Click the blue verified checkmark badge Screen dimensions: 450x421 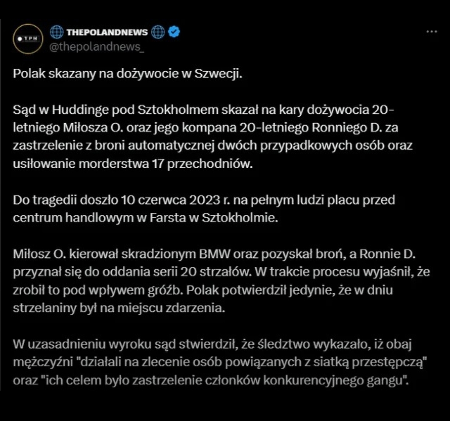pos(174,32)
